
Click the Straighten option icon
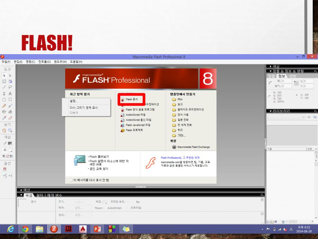click(x=10, y=176)
